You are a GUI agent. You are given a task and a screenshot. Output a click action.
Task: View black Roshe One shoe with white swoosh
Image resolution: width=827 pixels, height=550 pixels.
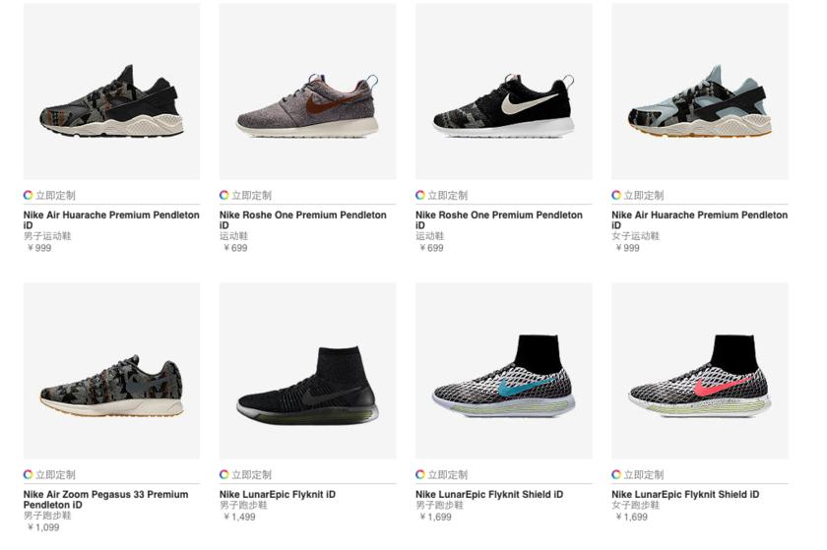coord(503,92)
